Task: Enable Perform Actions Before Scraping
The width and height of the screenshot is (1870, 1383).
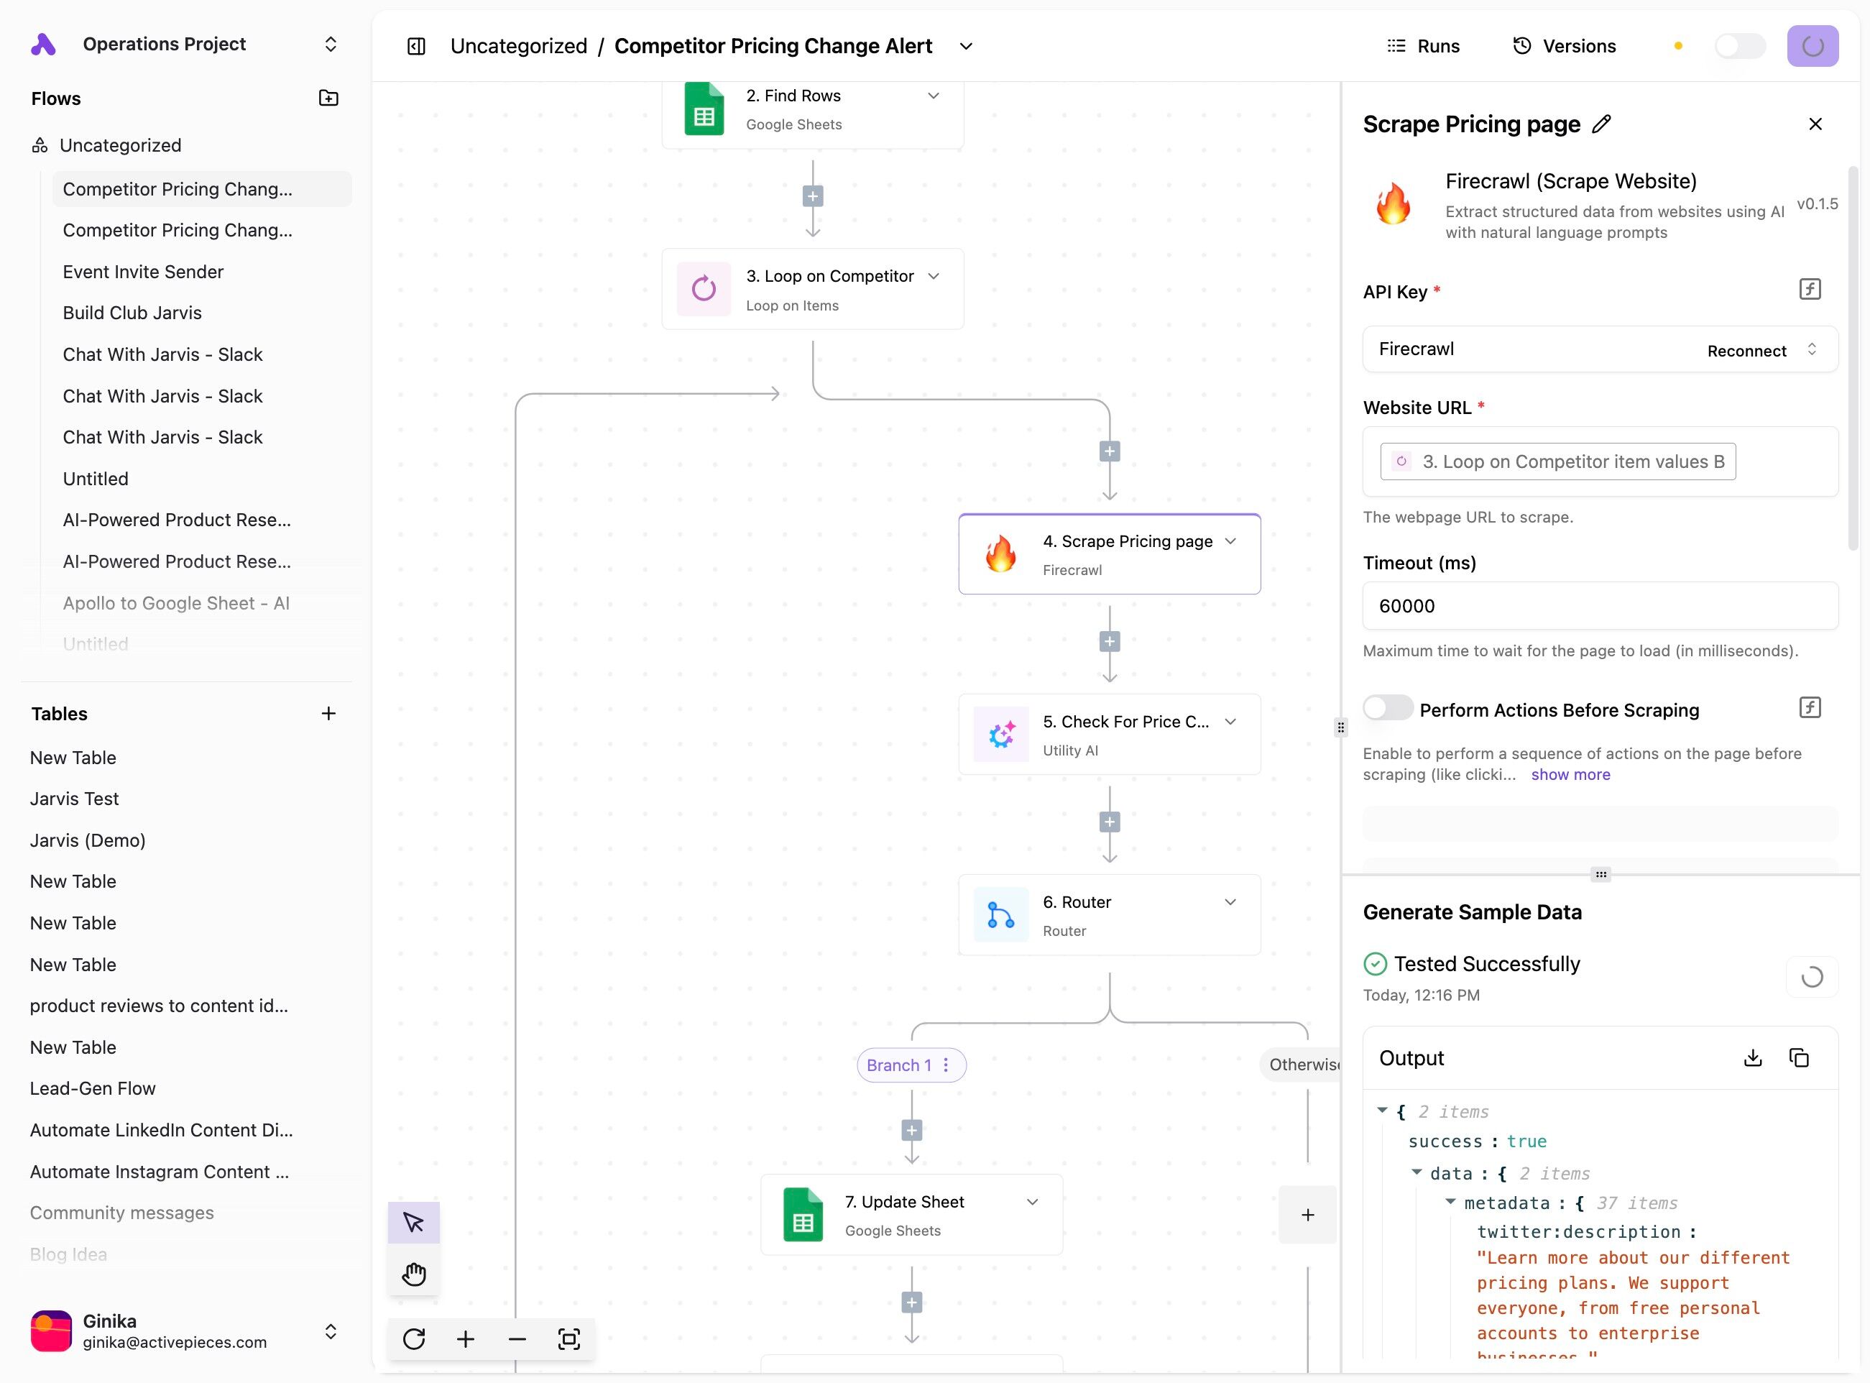Action: click(1387, 708)
